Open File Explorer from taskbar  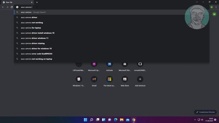[x=122, y=120]
